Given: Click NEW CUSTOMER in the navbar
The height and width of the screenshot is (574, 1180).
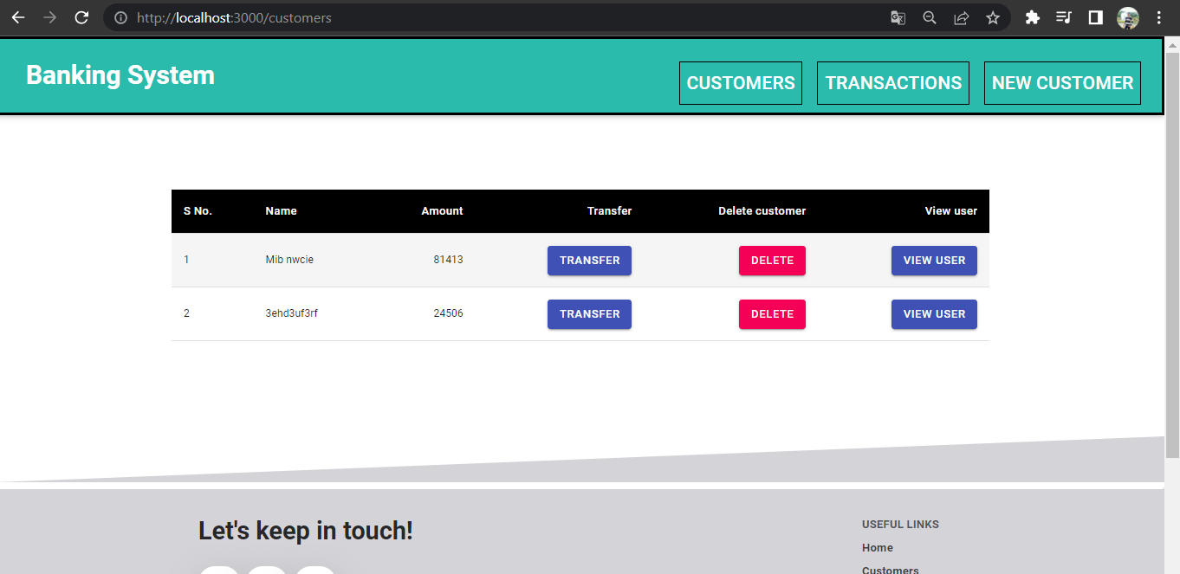Looking at the screenshot, I should tap(1062, 82).
